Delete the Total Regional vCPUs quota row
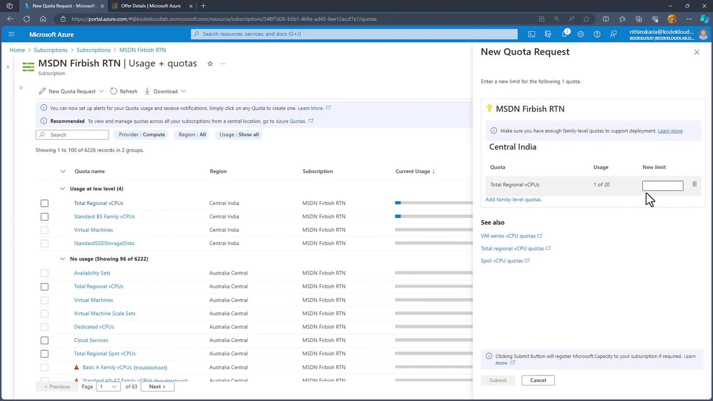This screenshot has width=713, height=401. 694,184
